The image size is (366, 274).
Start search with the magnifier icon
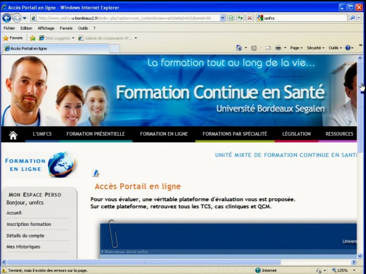click(x=353, y=17)
